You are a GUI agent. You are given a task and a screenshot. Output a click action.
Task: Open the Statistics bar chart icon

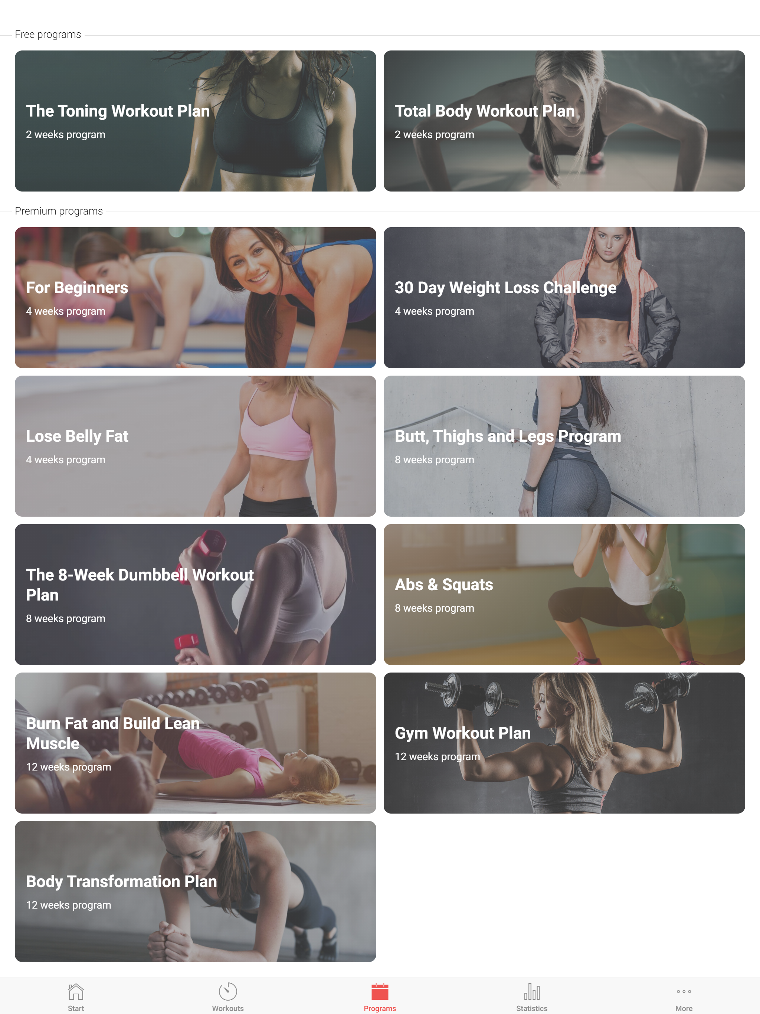point(532,991)
